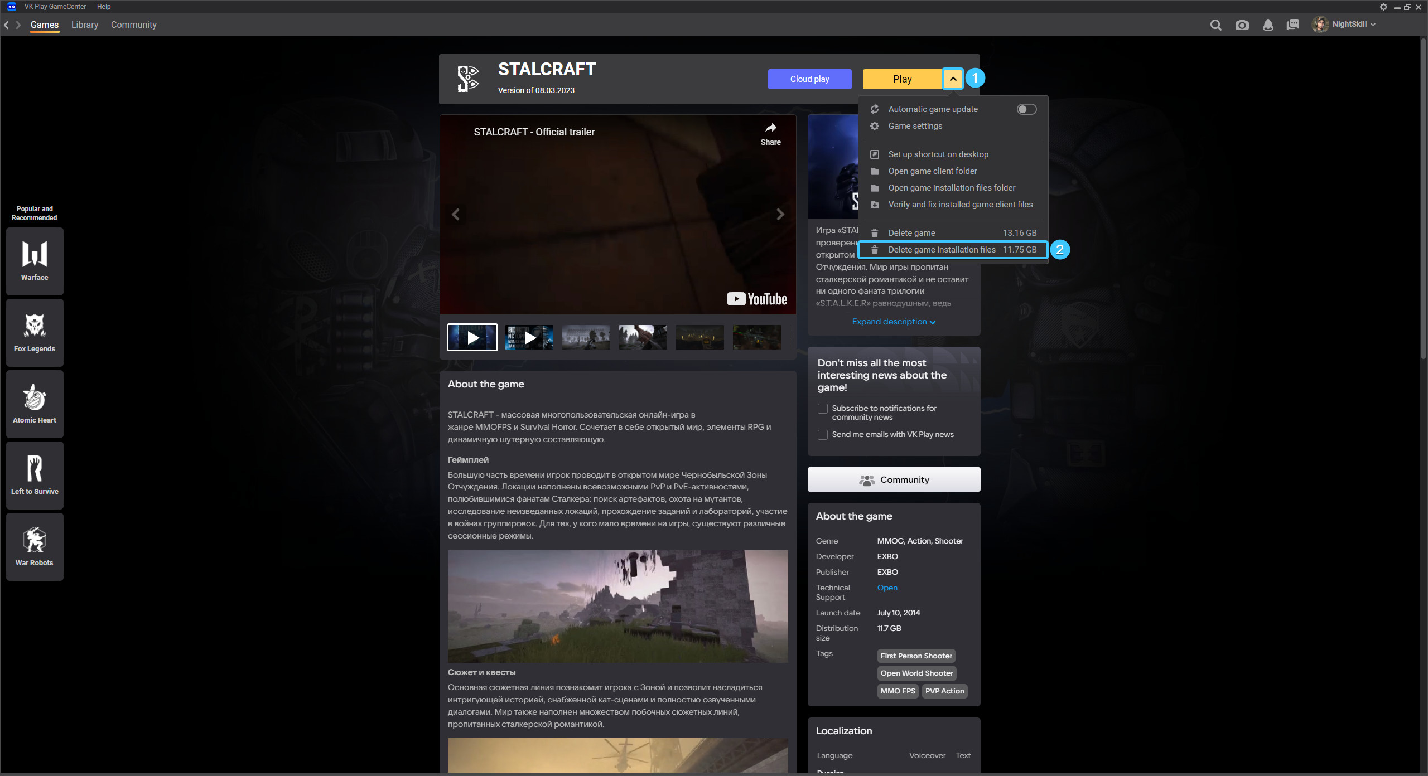The width and height of the screenshot is (1428, 776).
Task: Open the War Robots game tile
Action: 35,546
